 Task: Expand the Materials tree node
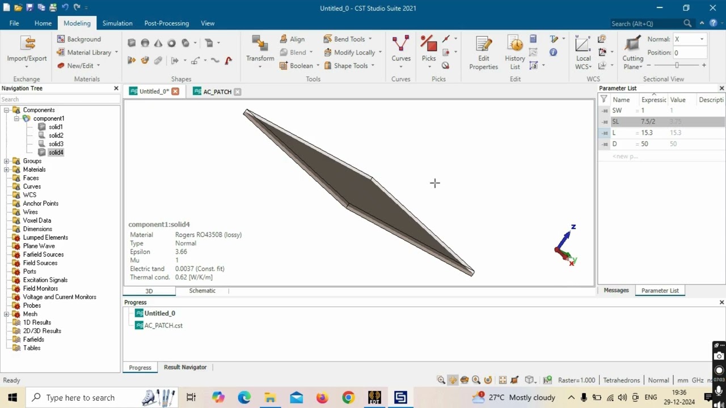click(6, 169)
